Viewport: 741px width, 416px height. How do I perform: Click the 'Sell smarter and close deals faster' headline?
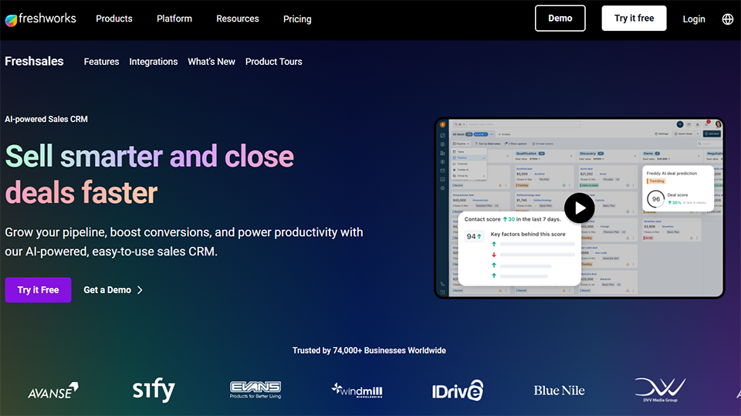(149, 174)
